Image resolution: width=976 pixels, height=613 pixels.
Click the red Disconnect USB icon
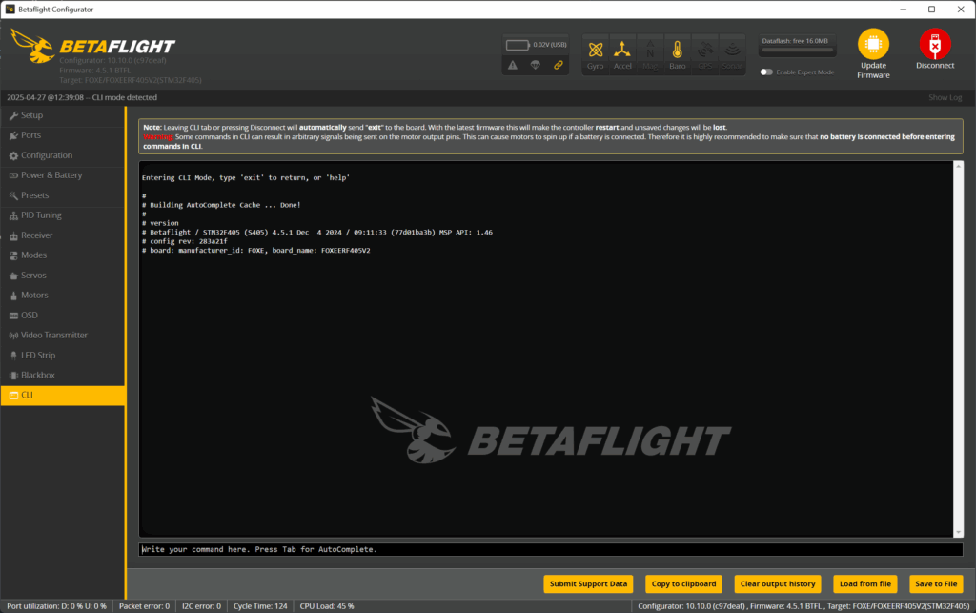pos(935,44)
